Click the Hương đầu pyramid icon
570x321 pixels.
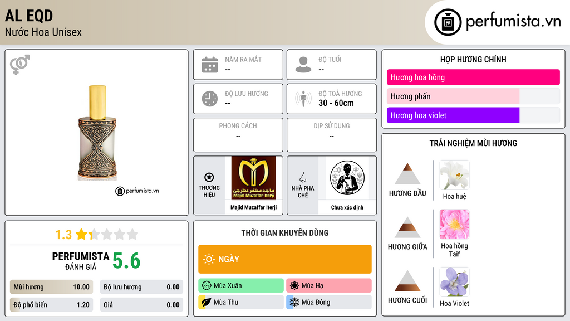[x=407, y=174]
